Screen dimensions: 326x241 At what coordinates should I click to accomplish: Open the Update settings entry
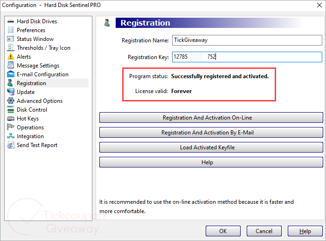click(x=26, y=92)
